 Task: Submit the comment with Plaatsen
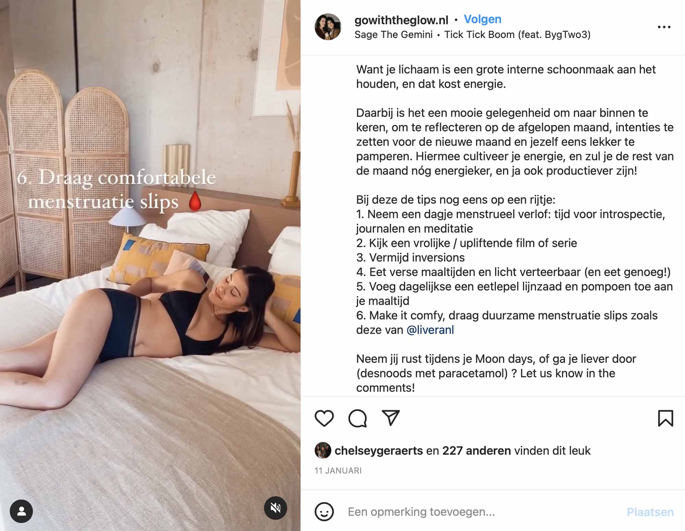[650, 512]
